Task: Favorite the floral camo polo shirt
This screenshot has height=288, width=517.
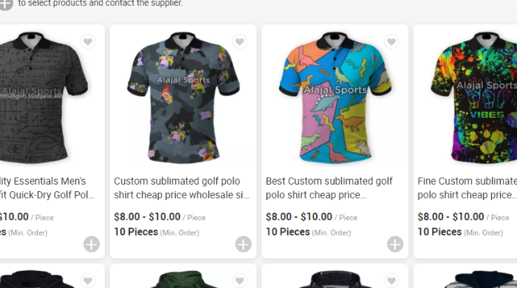Action: pyautogui.click(x=240, y=42)
